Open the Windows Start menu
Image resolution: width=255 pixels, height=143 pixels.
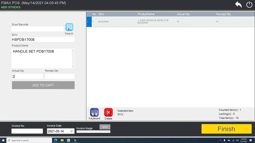pyautogui.click(x=3, y=140)
